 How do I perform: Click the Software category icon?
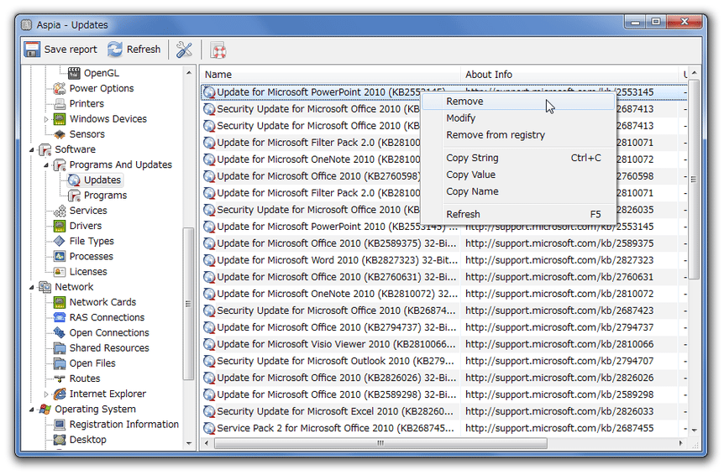pyautogui.click(x=45, y=149)
